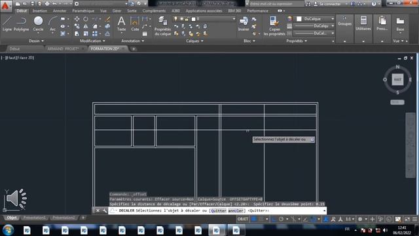Click the customize wrench in command line

point(105,210)
